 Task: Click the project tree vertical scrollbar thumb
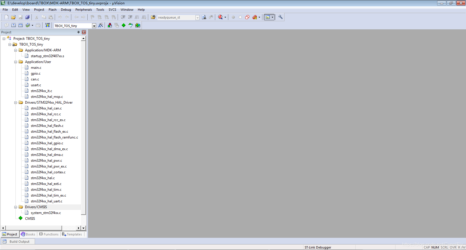pyautogui.click(x=83, y=128)
